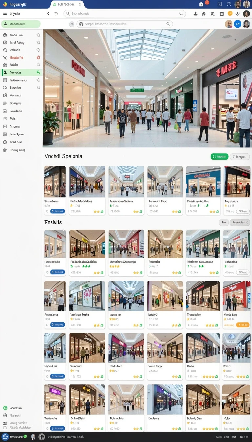
Task: Click the shield icon in toolbar
Action: [x=238, y=13]
